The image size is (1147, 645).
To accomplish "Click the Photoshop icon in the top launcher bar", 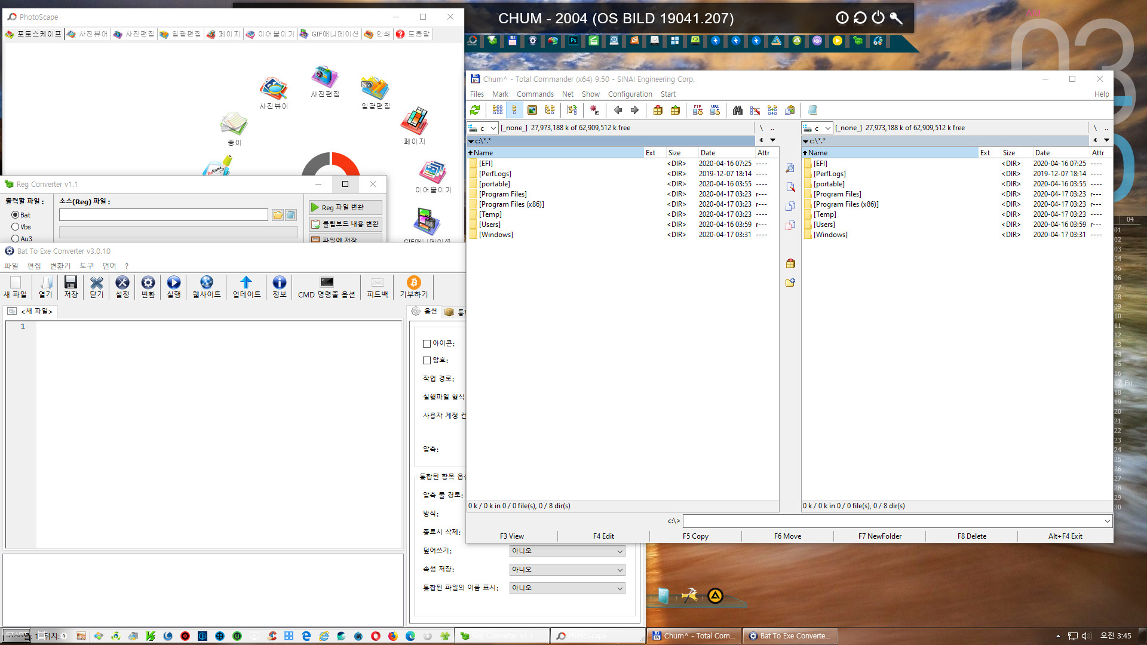I will [573, 41].
